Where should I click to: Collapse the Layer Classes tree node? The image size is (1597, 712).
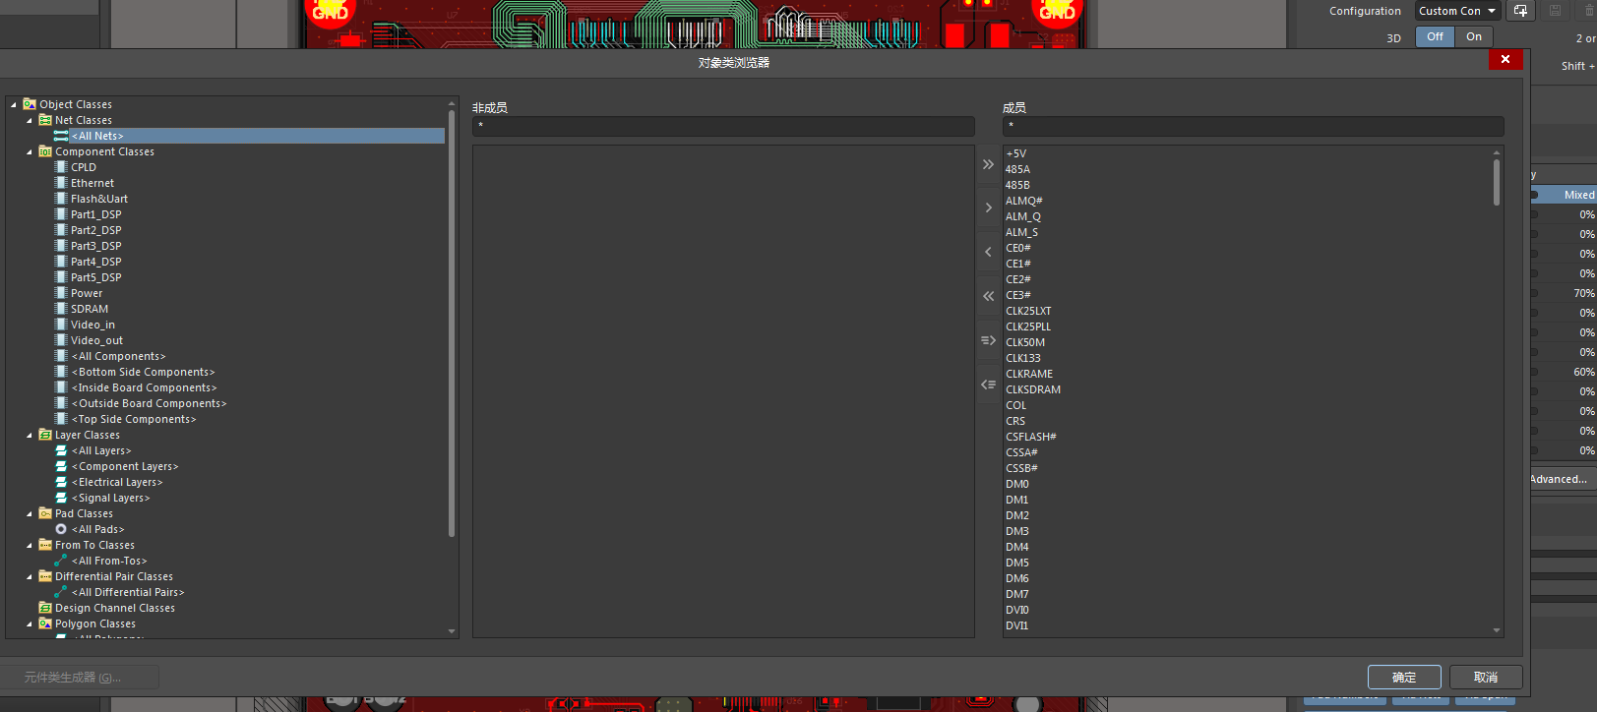[30, 435]
